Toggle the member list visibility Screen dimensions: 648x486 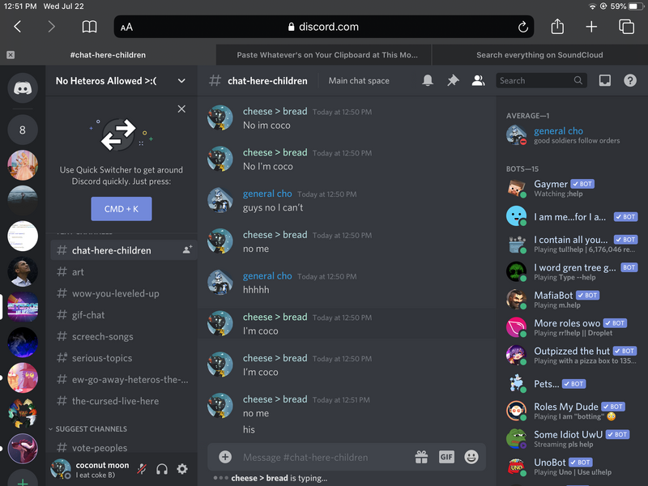click(478, 81)
